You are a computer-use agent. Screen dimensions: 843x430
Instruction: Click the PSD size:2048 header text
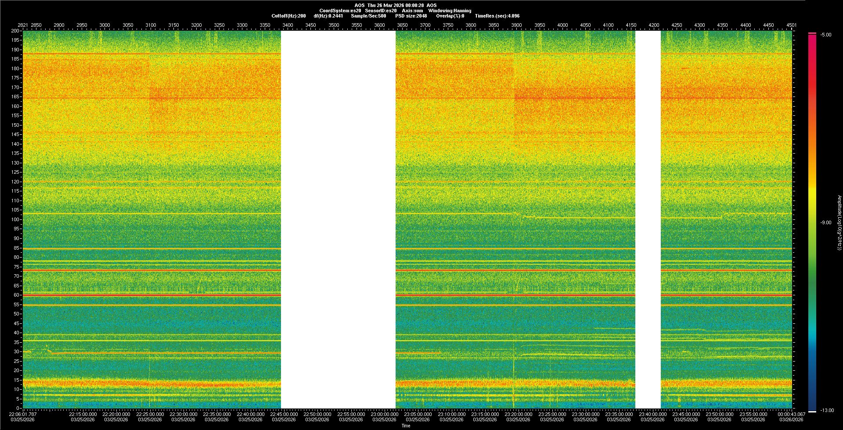[x=411, y=16]
